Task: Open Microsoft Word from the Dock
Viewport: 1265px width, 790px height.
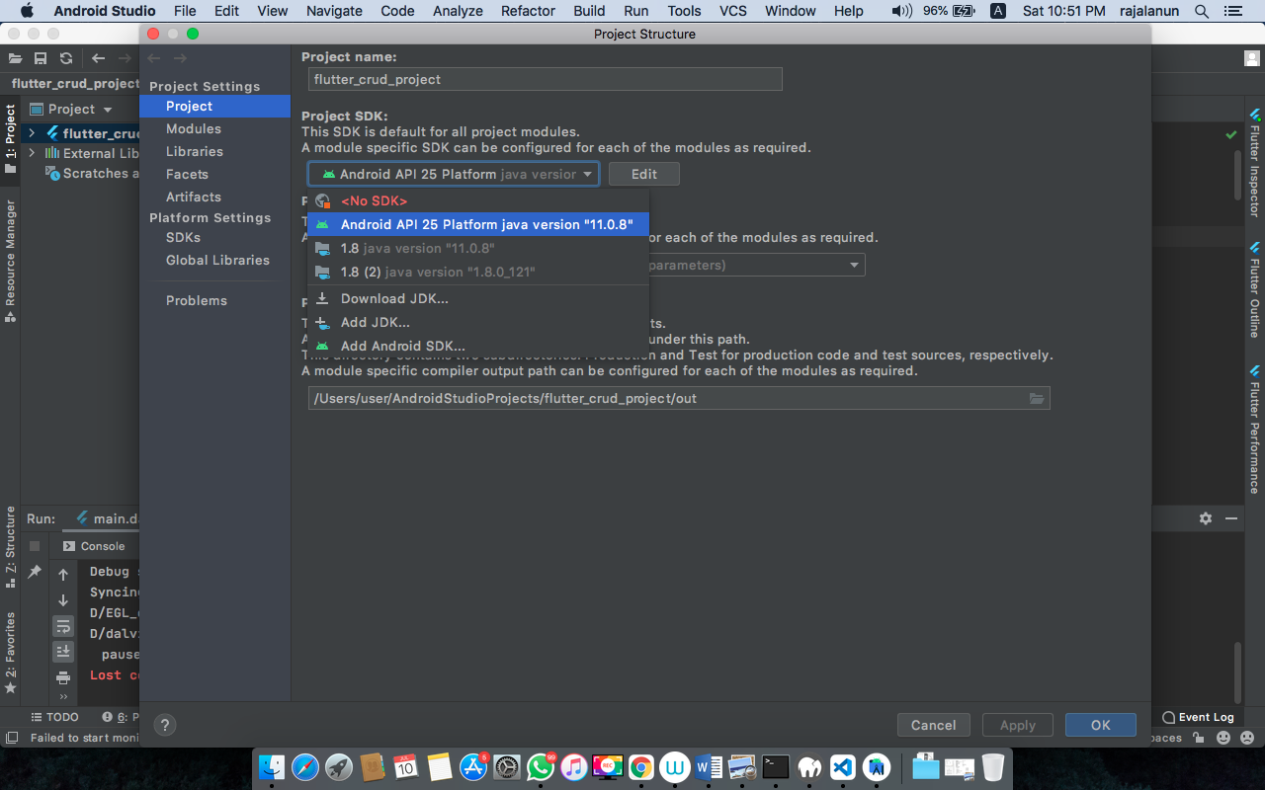Action: 709,767
